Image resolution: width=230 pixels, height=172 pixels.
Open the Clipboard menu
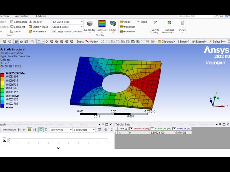click(166, 42)
